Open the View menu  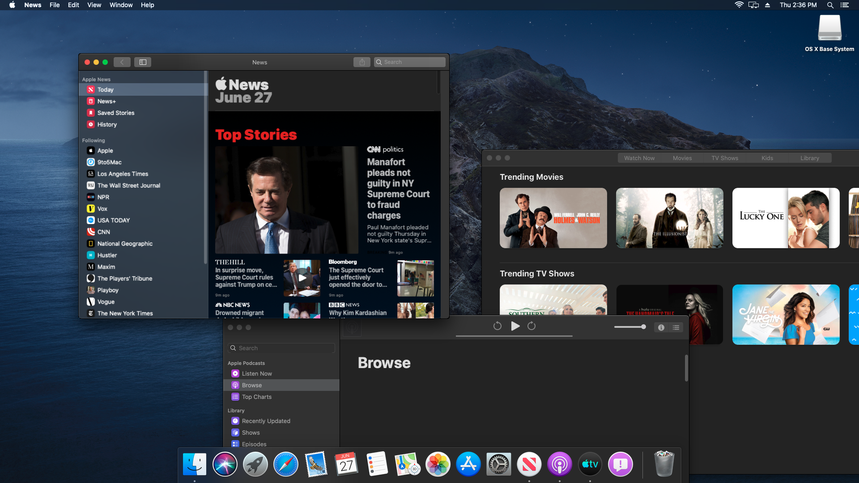tap(94, 5)
